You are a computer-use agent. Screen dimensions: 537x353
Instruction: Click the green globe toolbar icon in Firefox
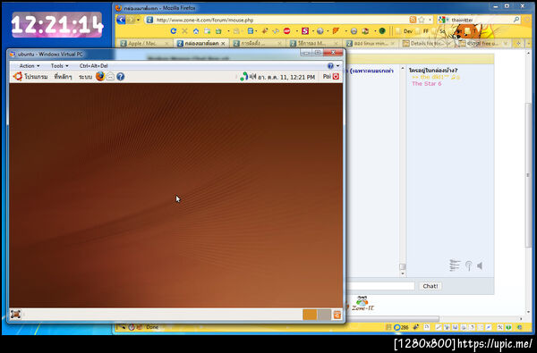tap(382, 31)
